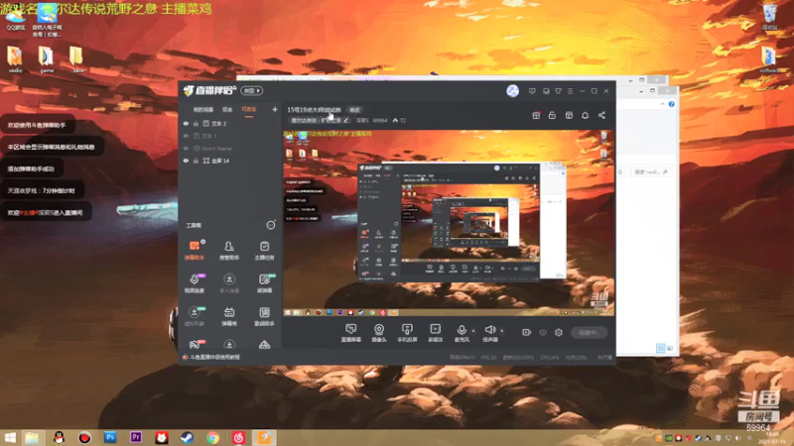Open Chrome from the taskbar
The width and height of the screenshot is (794, 446).
coord(212,437)
